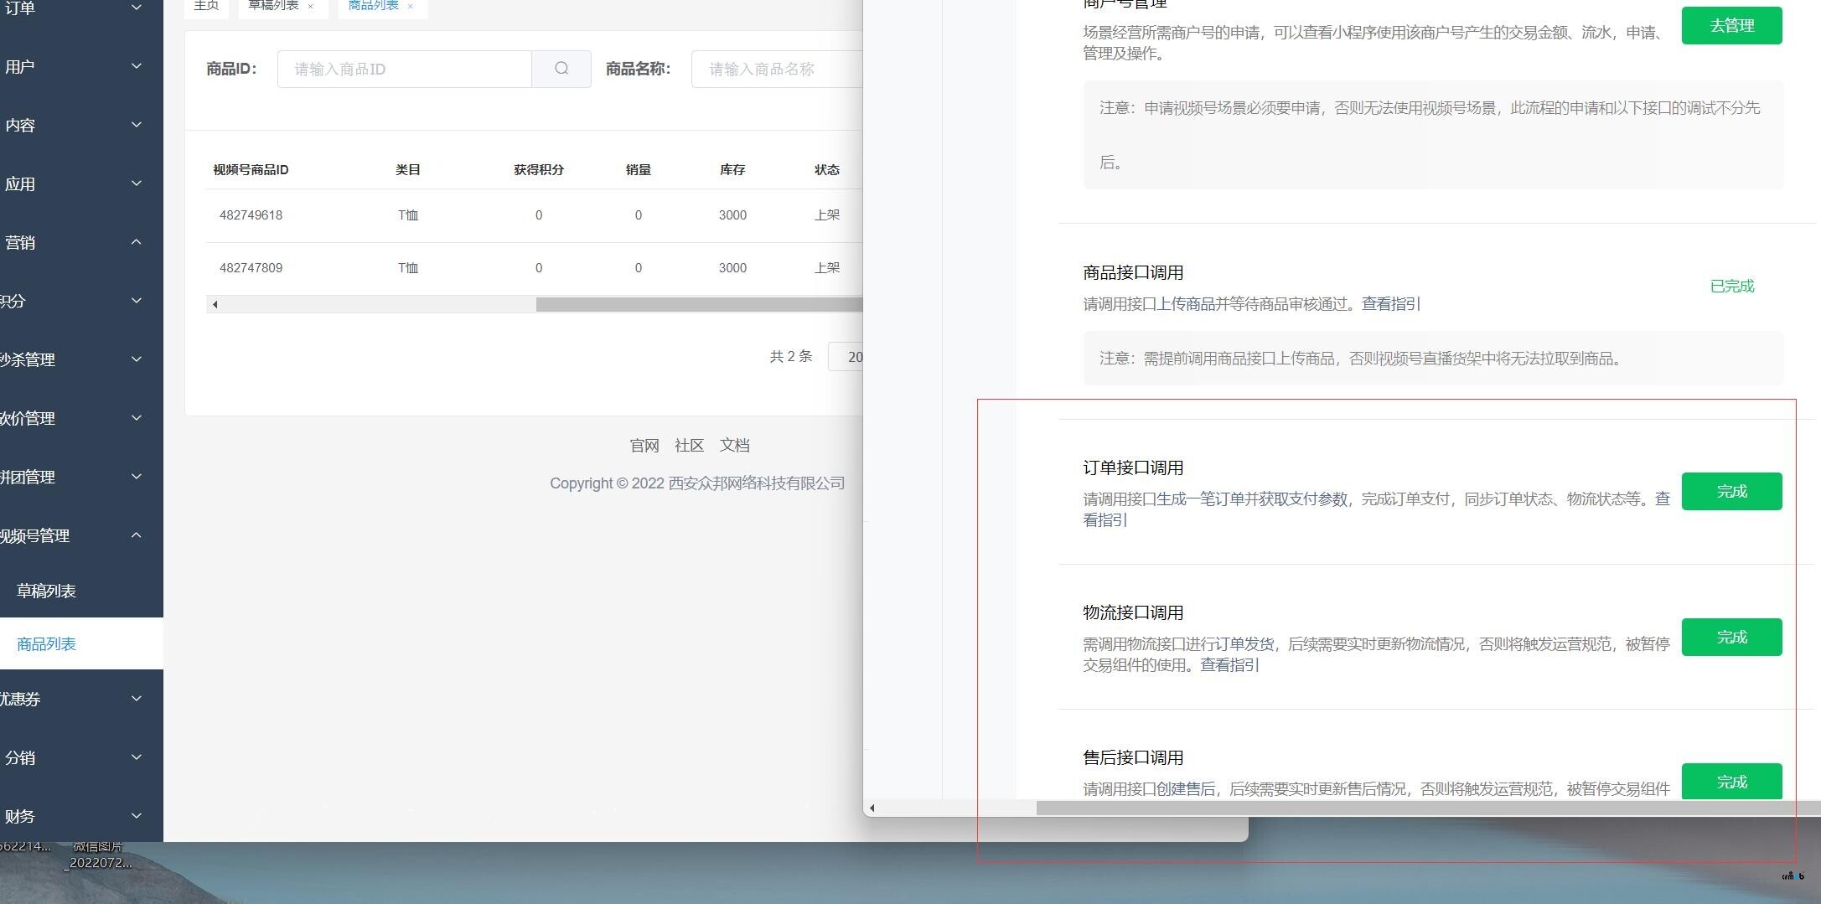The height and width of the screenshot is (904, 1821).
Task: Expand the 应用 sidebar menu
Action: click(x=137, y=183)
